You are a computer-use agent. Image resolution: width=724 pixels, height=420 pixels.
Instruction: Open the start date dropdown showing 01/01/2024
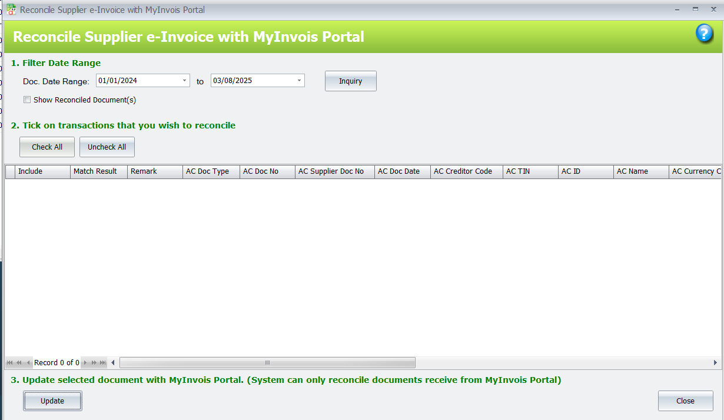184,81
